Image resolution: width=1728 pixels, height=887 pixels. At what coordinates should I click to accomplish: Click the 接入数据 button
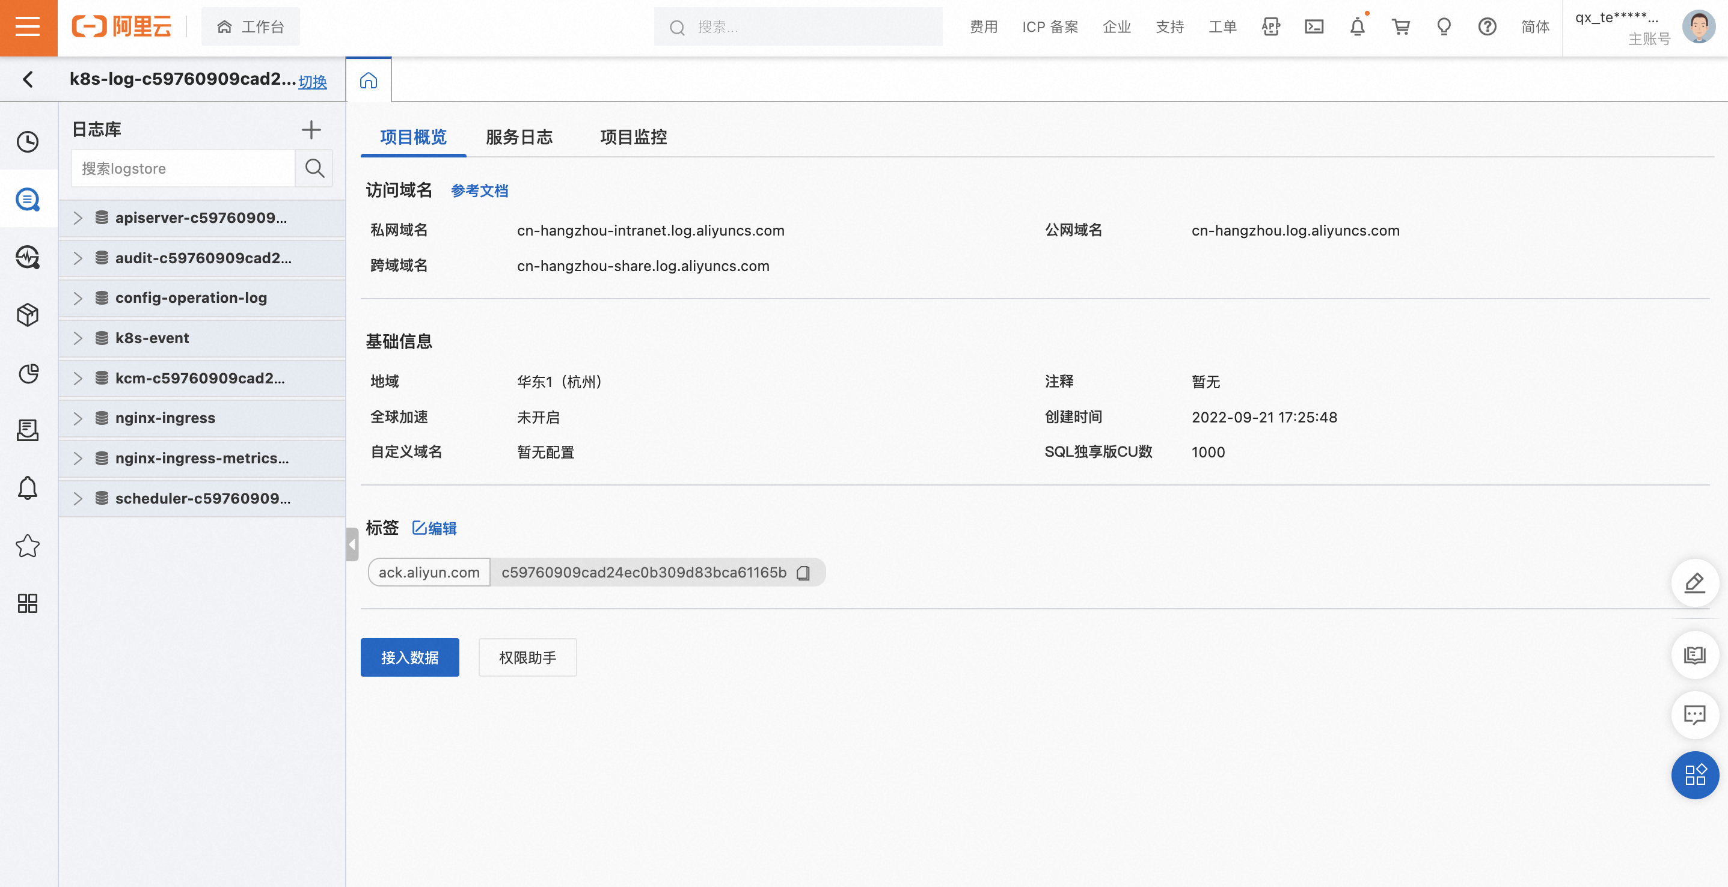(409, 657)
